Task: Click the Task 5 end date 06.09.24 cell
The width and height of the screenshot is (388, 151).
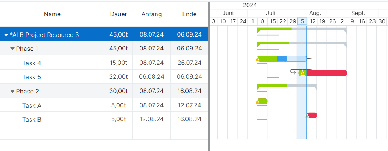Action: click(x=189, y=77)
